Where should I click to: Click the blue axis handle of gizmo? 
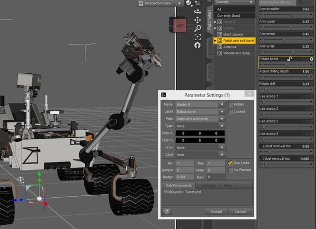coord(15,200)
